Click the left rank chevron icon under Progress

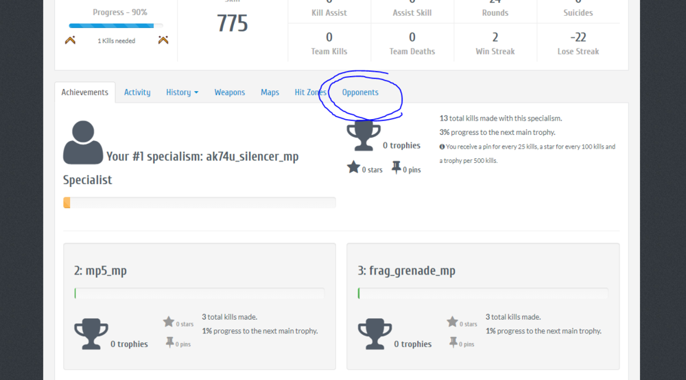click(x=70, y=40)
